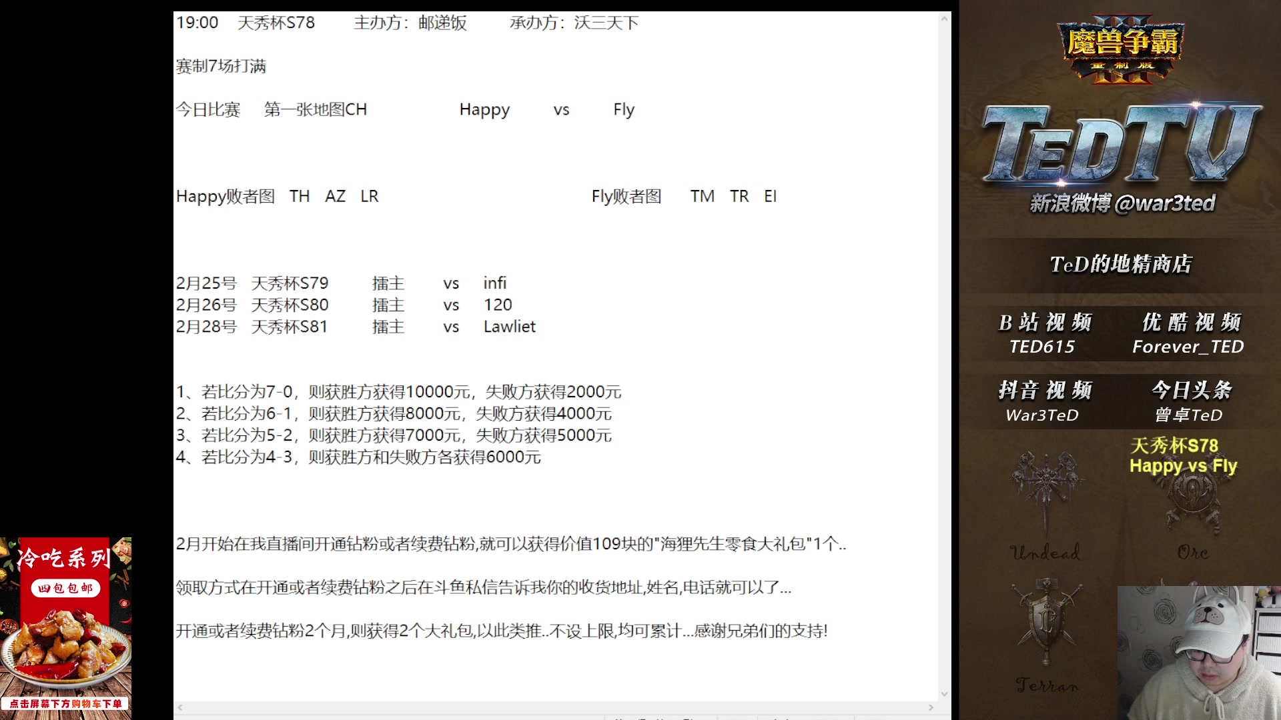Open the B站视频 TED615 channel

tap(1044, 333)
